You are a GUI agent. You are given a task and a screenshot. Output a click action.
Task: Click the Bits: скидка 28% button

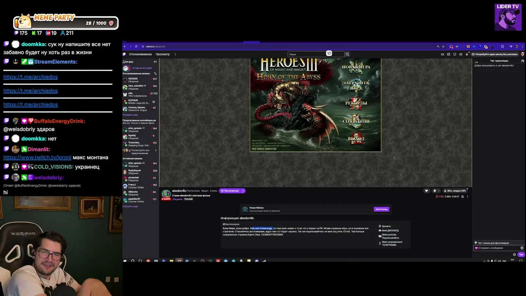tap(455, 191)
